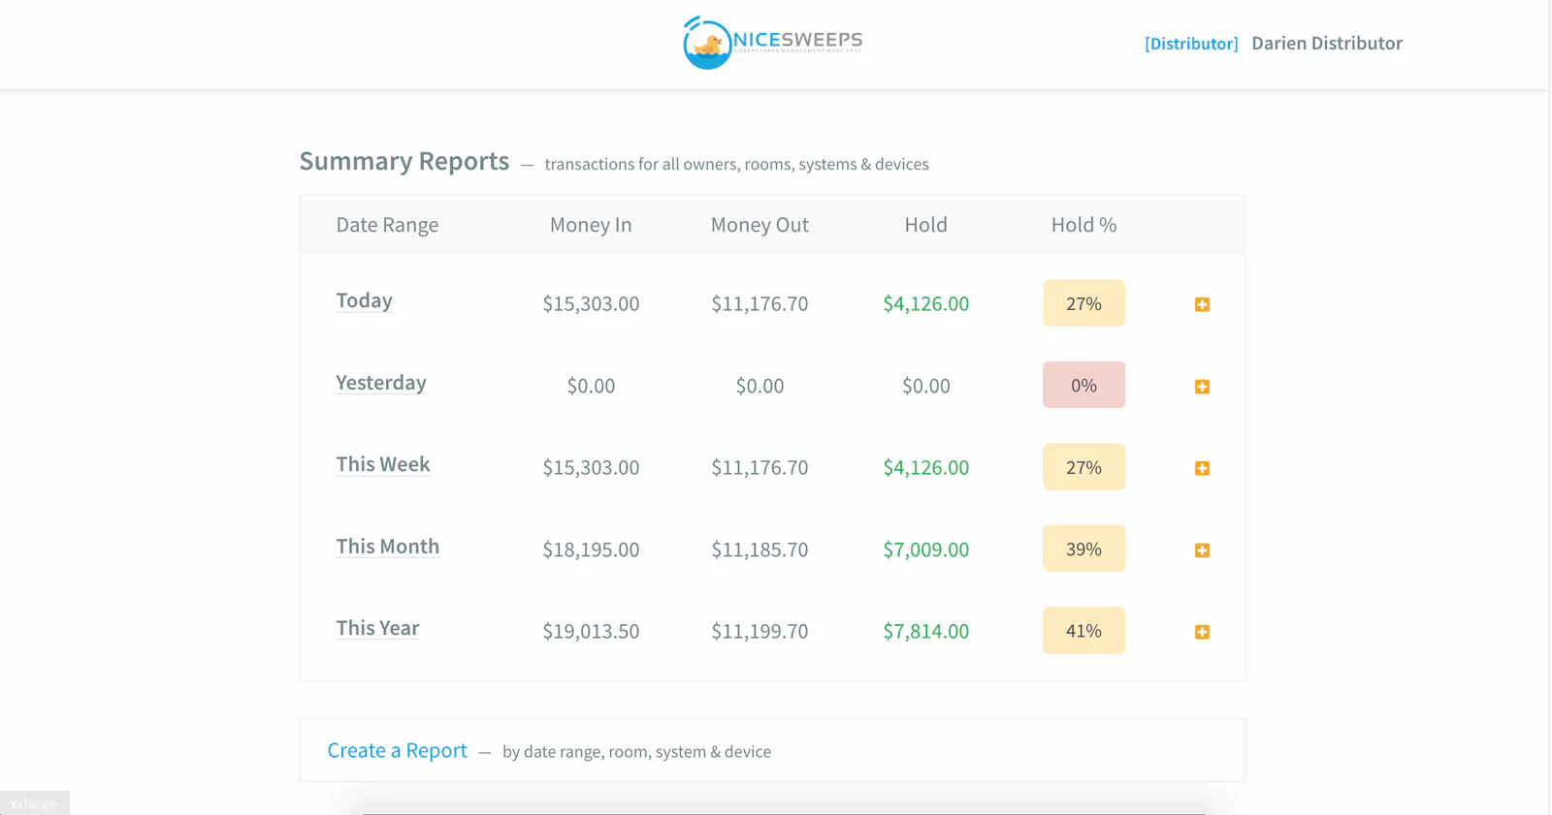Click the $11,185.70 Money Out value
Screen dimensions: 1552x815
[760, 549]
